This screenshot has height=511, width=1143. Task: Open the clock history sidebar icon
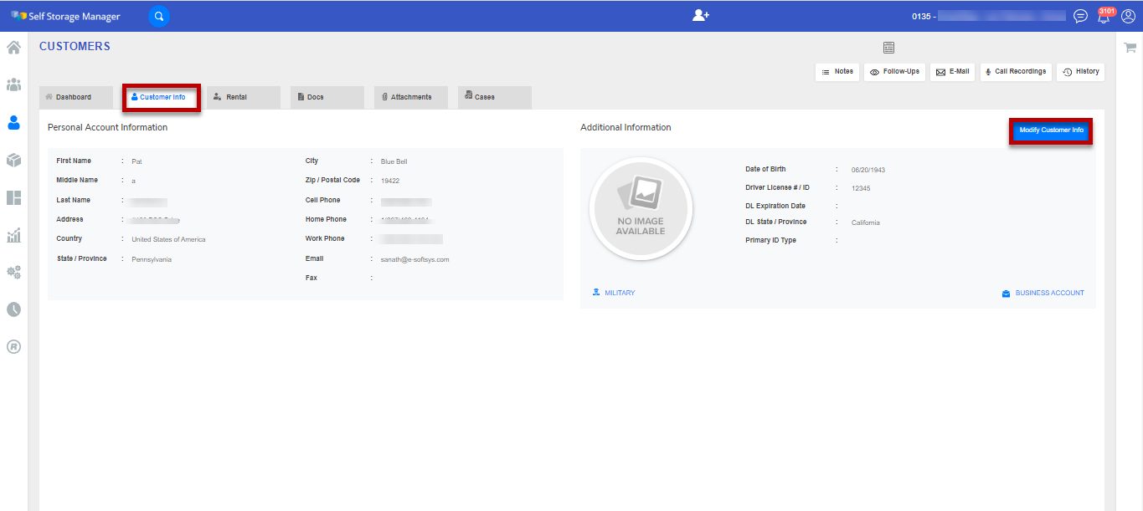(13, 309)
